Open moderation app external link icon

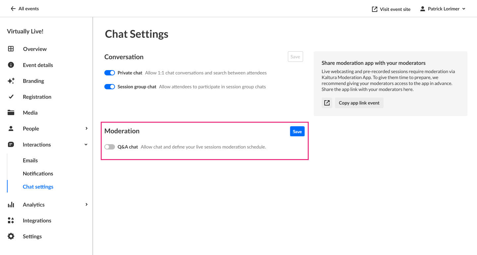pyautogui.click(x=327, y=103)
